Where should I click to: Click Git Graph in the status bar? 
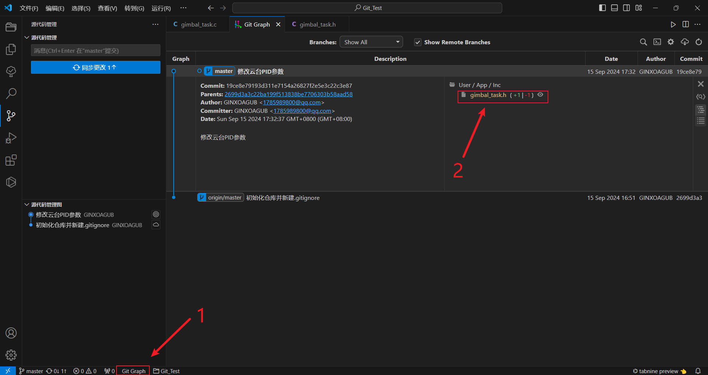click(133, 371)
